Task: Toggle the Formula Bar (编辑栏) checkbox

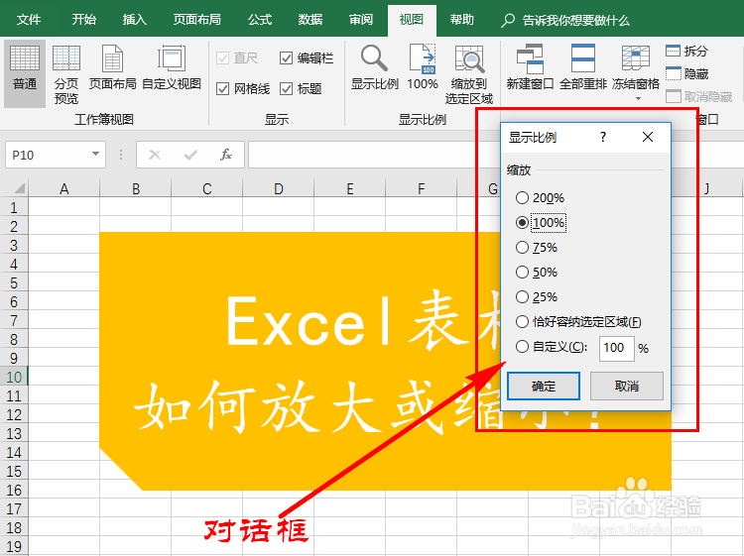Action: 286,58
